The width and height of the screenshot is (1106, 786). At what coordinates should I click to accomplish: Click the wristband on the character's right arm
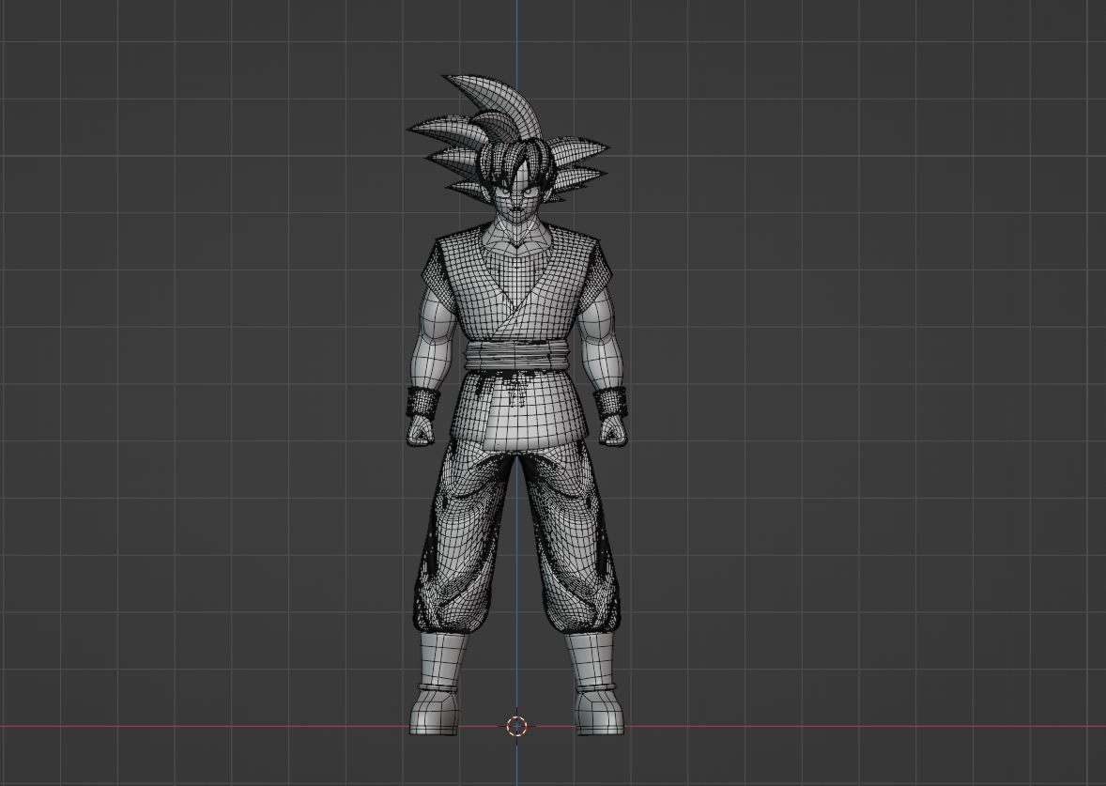tap(425, 403)
